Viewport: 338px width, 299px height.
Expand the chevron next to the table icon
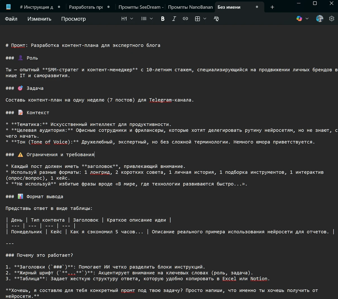205,19
